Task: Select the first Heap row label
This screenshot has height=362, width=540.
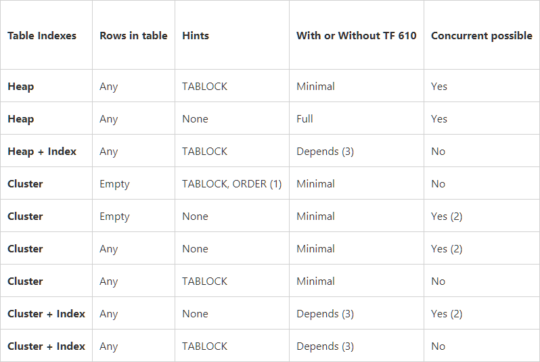Action: coord(21,87)
